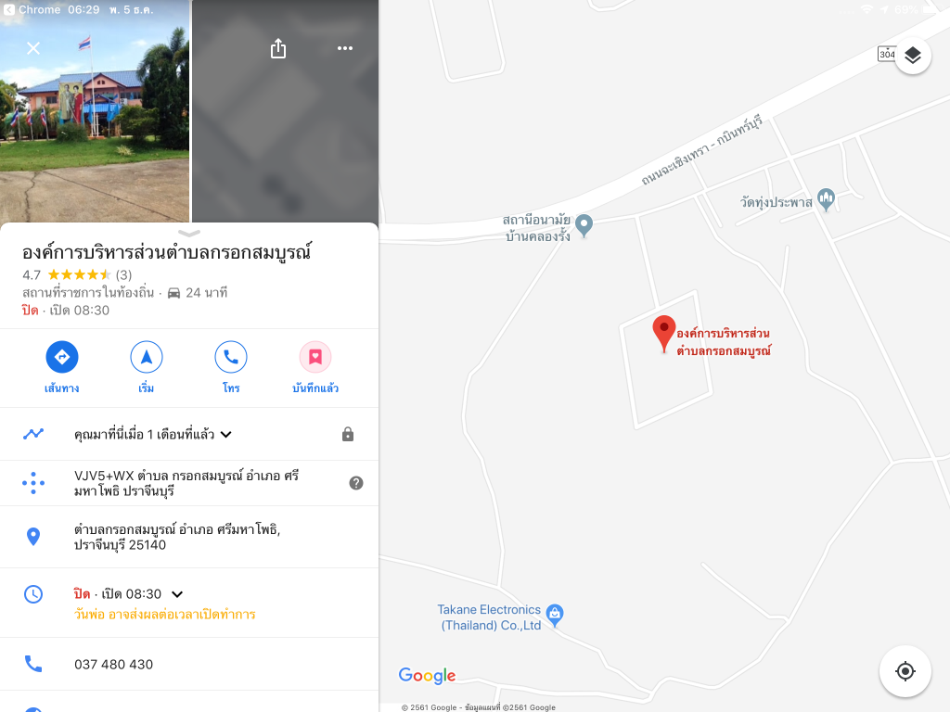This screenshot has width=950, height=712.
Task: Tap the Takane Electronics map marker
Action: tap(555, 615)
